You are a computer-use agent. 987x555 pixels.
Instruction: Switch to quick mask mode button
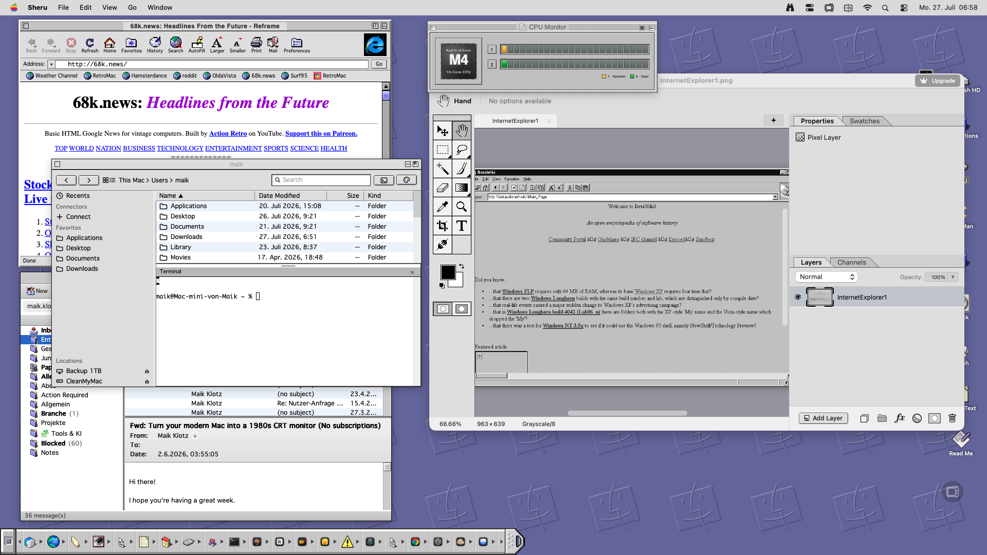(462, 309)
